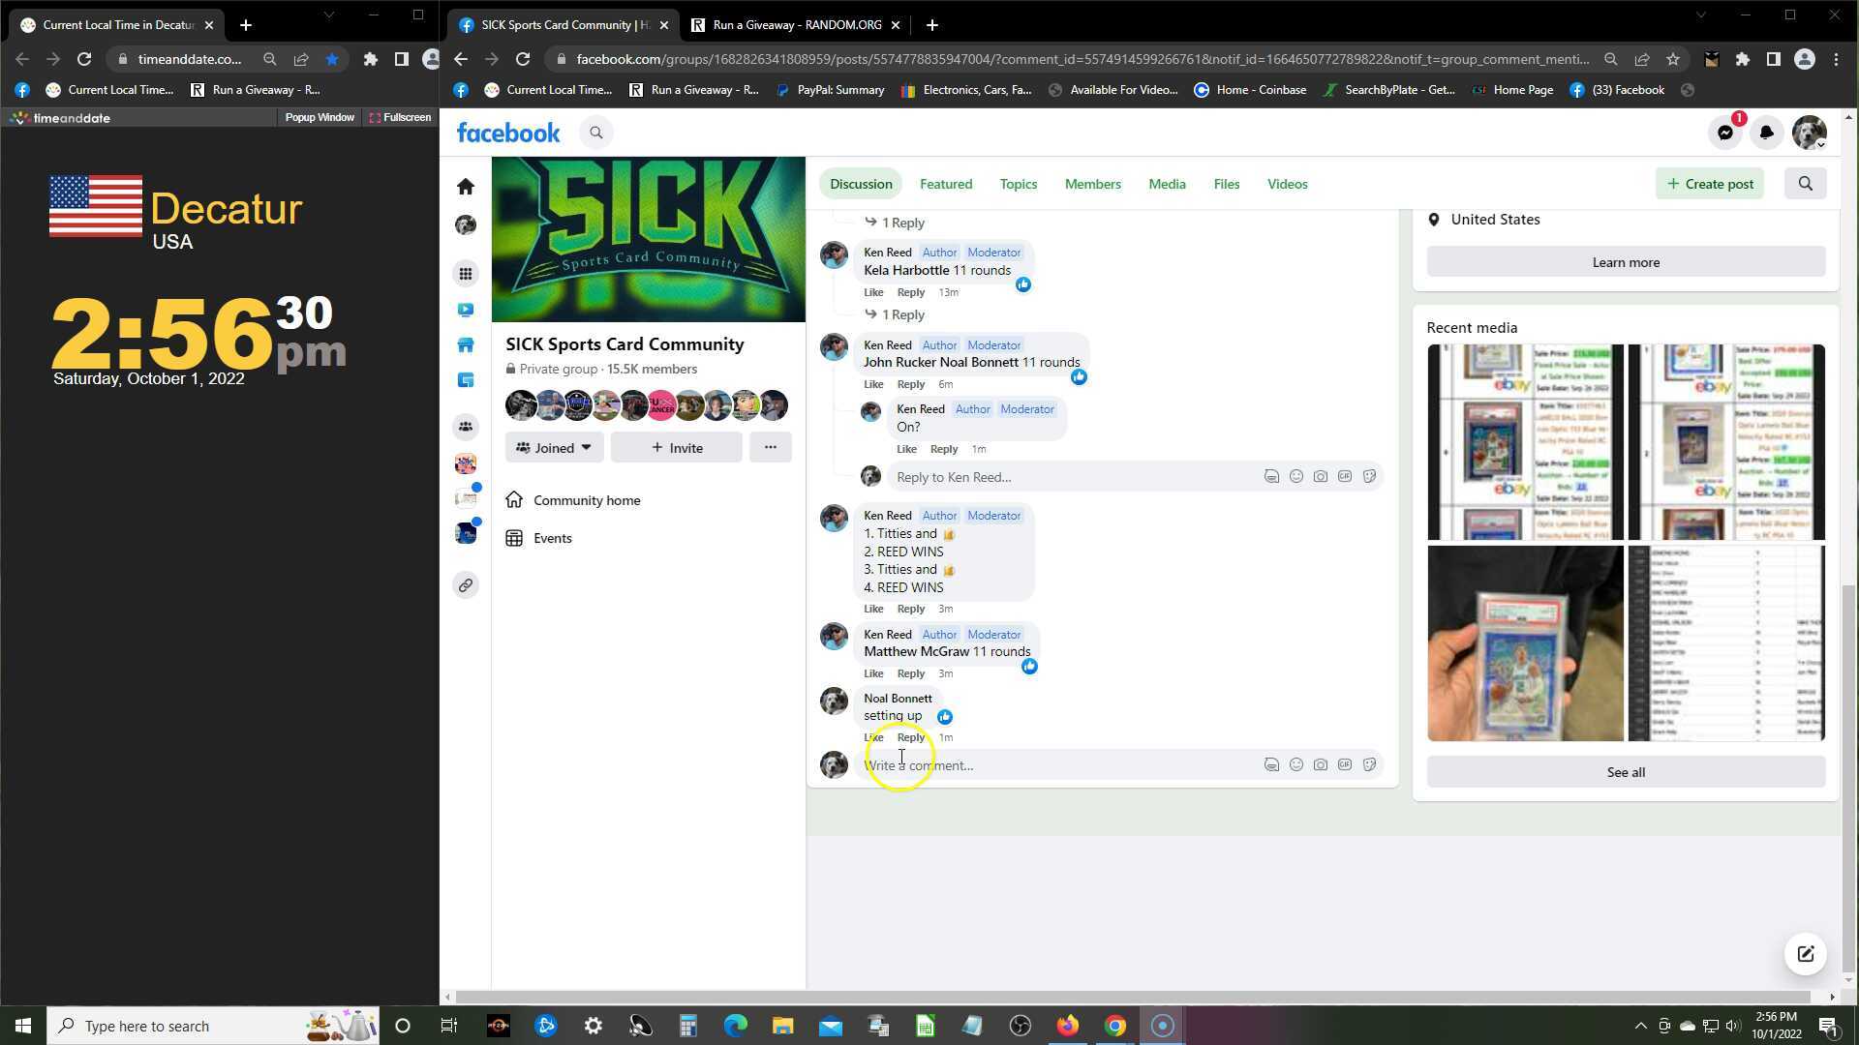The image size is (1859, 1045).
Task: Click the Create post button
Action: (1710, 184)
